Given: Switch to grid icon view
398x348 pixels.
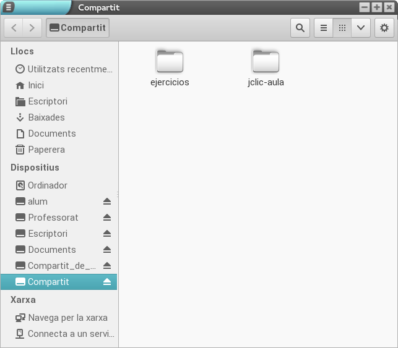Looking at the screenshot, I should 342,28.
